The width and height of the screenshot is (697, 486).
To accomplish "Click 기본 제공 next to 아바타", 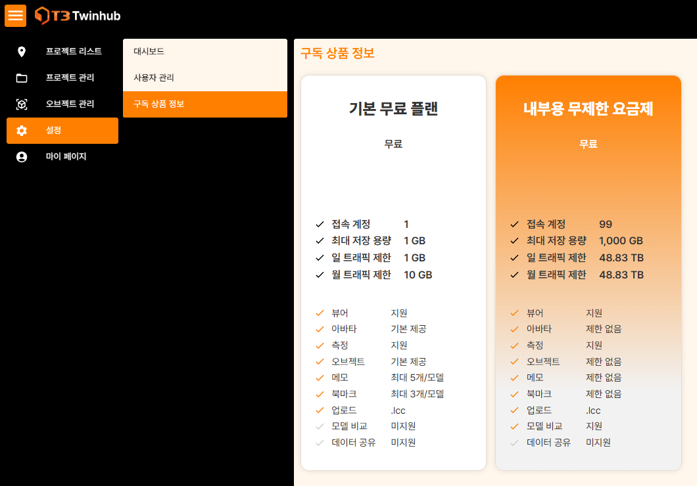I will 408,329.
